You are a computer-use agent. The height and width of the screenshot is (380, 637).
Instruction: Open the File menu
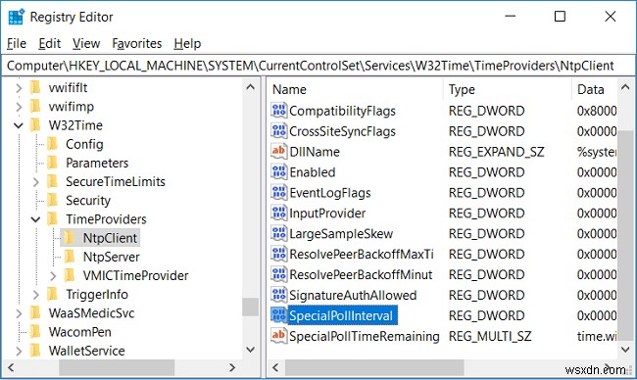tap(17, 43)
